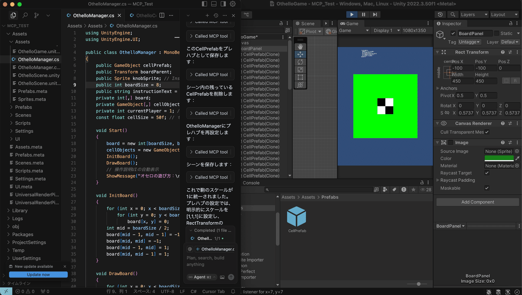The width and height of the screenshot is (522, 295).
Task: Click the Add Component button
Action: click(477, 202)
